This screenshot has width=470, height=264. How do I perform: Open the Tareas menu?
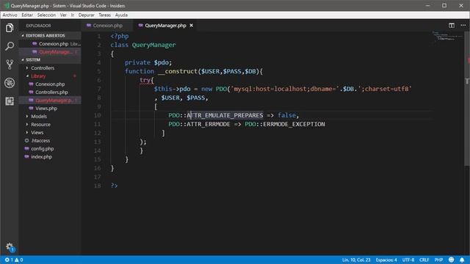pyautogui.click(x=104, y=15)
